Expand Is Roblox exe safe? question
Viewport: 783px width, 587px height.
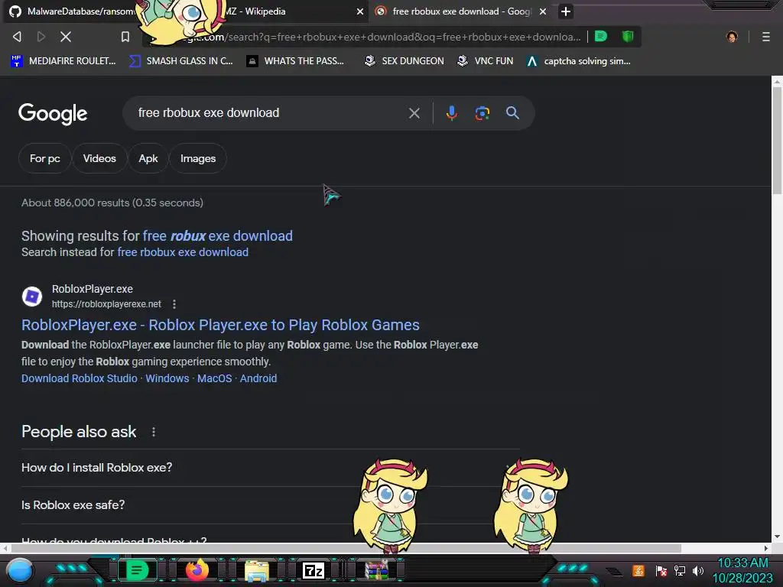point(270,505)
